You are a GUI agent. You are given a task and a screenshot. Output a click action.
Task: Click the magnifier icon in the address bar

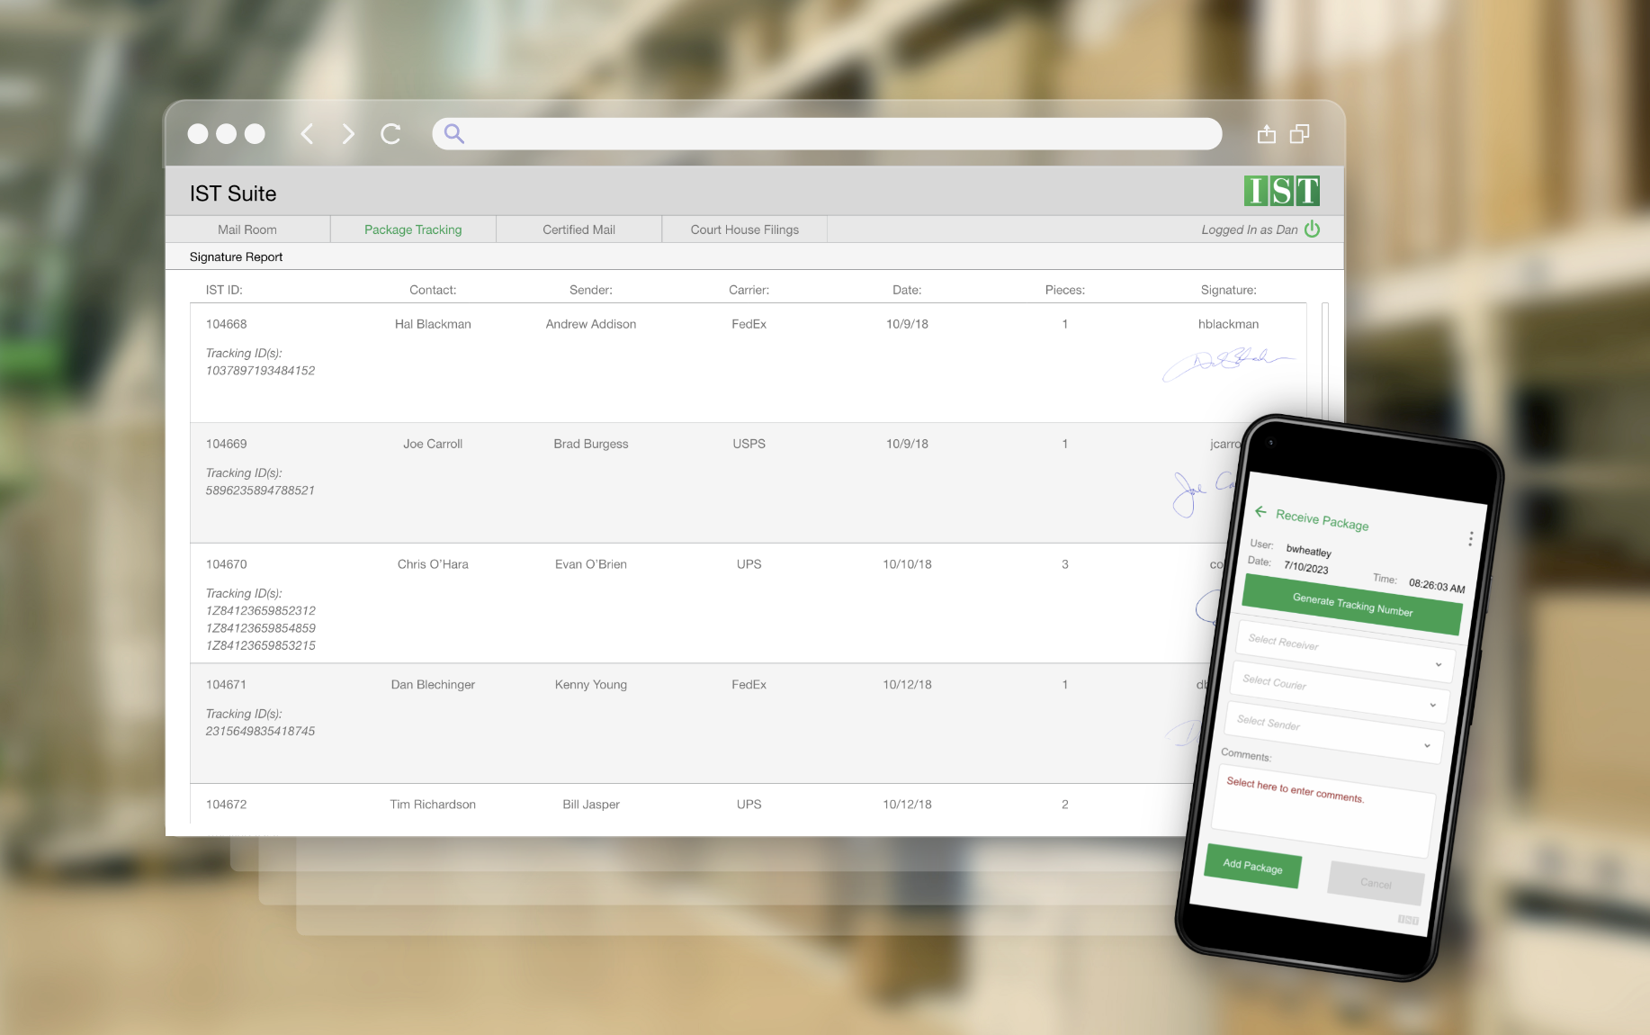[x=453, y=133]
